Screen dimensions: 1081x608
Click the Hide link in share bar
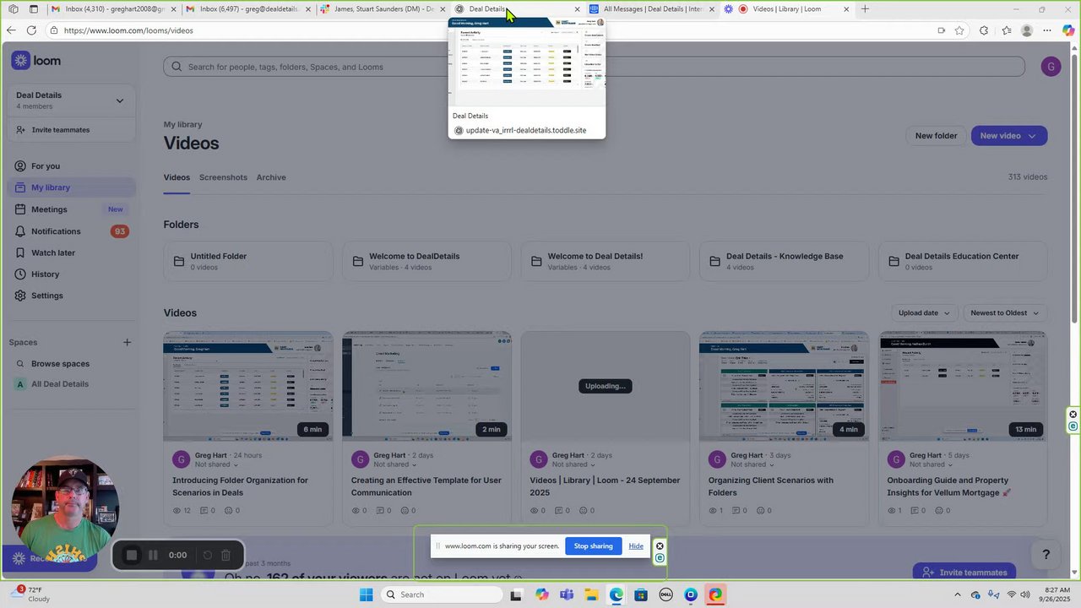(636, 546)
